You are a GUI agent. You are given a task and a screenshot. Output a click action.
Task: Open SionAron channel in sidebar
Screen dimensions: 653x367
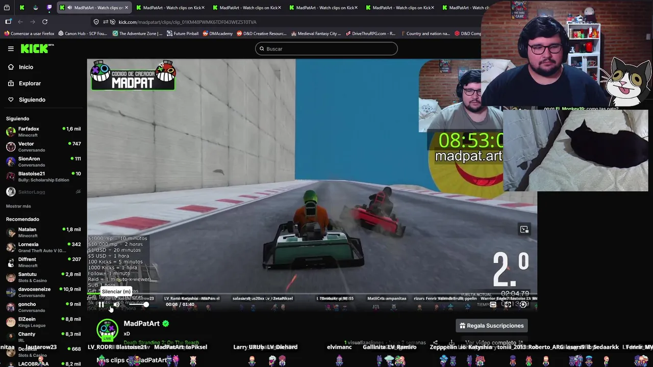click(x=43, y=161)
